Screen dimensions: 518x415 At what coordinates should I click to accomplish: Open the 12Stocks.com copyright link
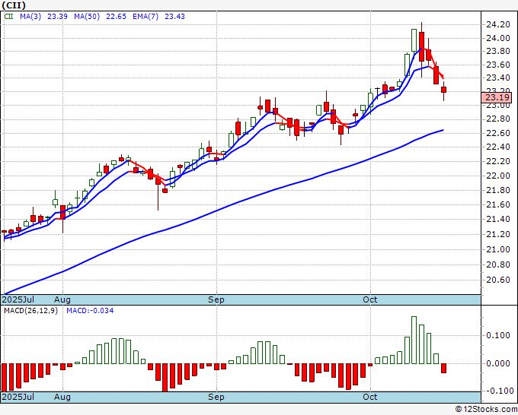tap(486, 410)
